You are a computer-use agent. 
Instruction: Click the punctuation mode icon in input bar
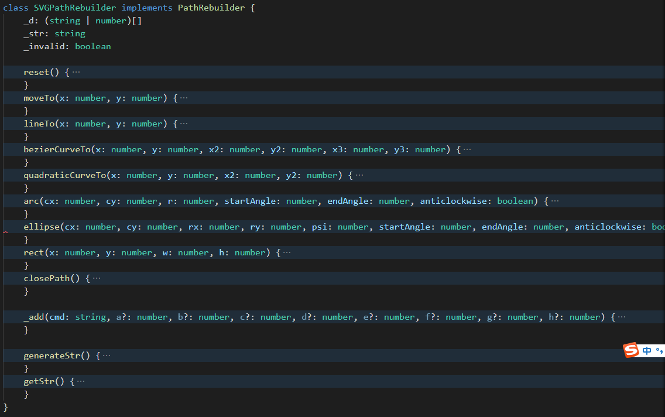658,350
